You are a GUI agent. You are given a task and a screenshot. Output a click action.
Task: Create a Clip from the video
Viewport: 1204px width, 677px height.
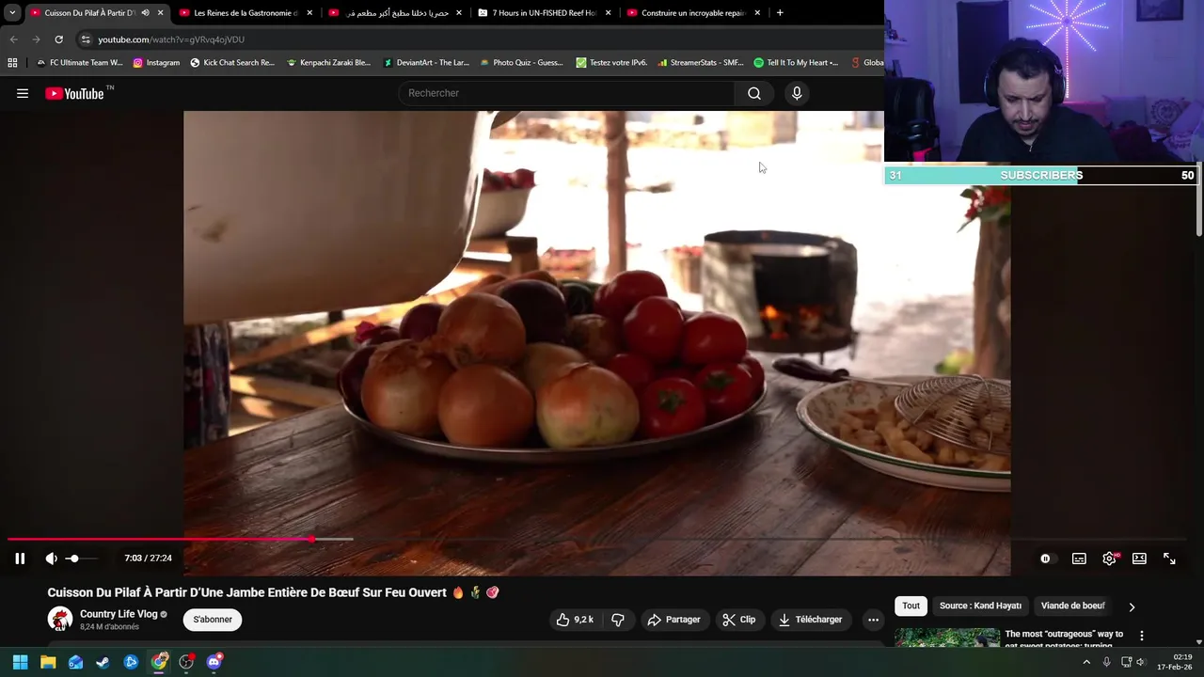click(x=738, y=620)
